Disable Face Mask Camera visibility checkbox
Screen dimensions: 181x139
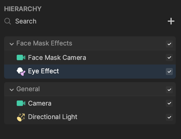169,57
